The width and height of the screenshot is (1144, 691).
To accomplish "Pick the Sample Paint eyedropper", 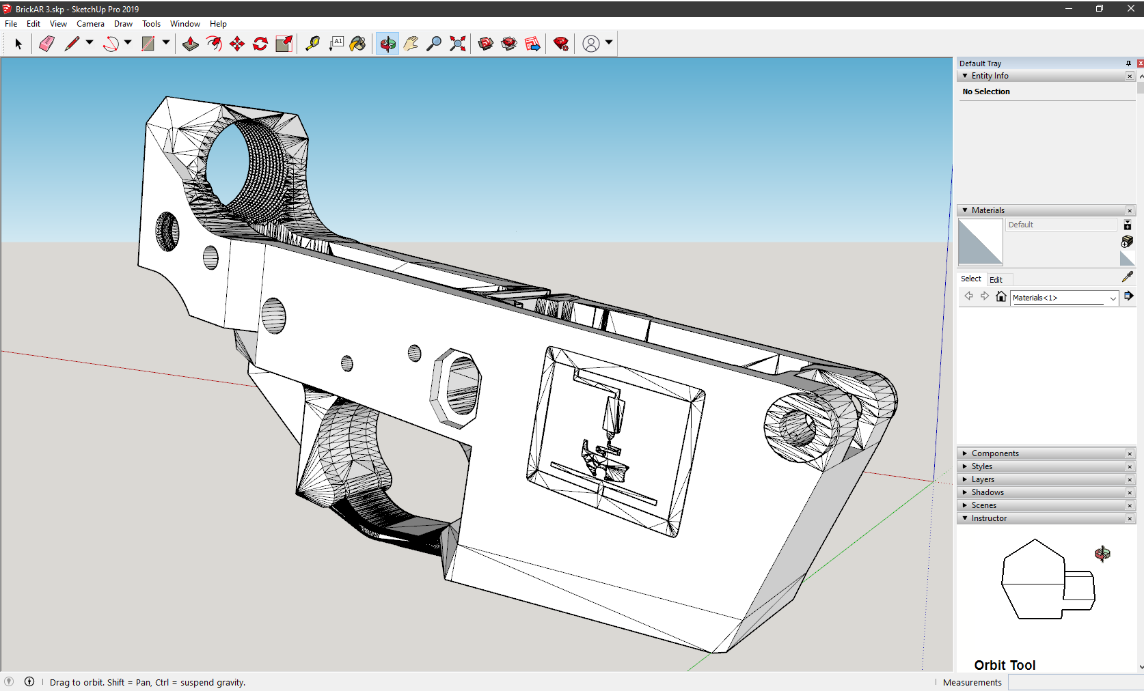I will click(1127, 277).
